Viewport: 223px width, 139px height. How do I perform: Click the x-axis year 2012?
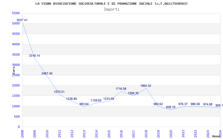72,134
